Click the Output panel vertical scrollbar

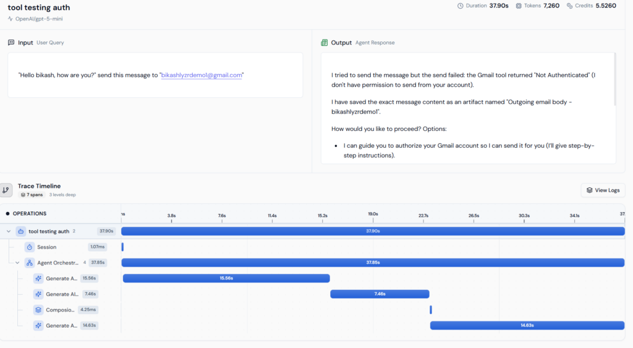614,79
